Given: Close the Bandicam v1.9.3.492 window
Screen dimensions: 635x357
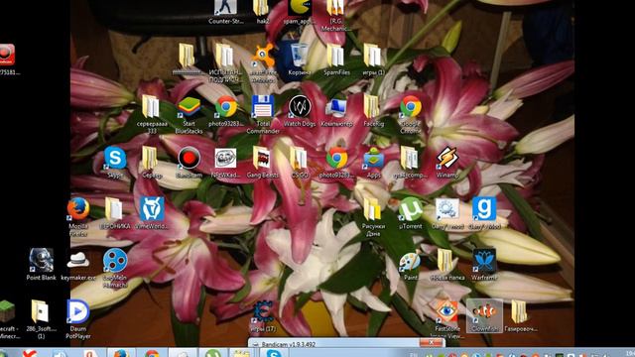Looking at the screenshot, I should click(x=432, y=343).
